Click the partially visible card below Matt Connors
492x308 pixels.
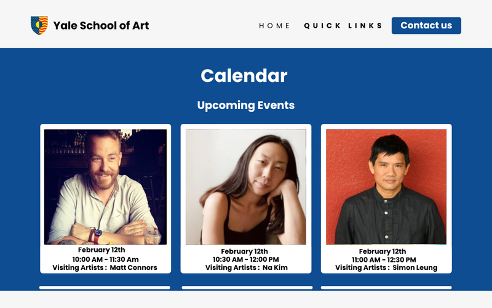[105, 287]
